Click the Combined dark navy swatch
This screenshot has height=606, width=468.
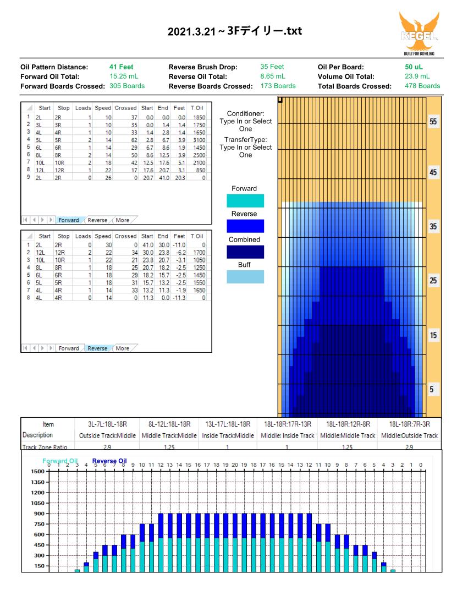245,252
